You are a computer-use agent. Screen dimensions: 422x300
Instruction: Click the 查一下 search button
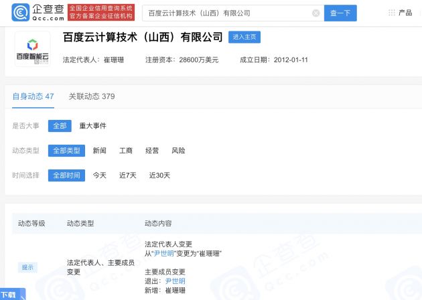coord(340,13)
